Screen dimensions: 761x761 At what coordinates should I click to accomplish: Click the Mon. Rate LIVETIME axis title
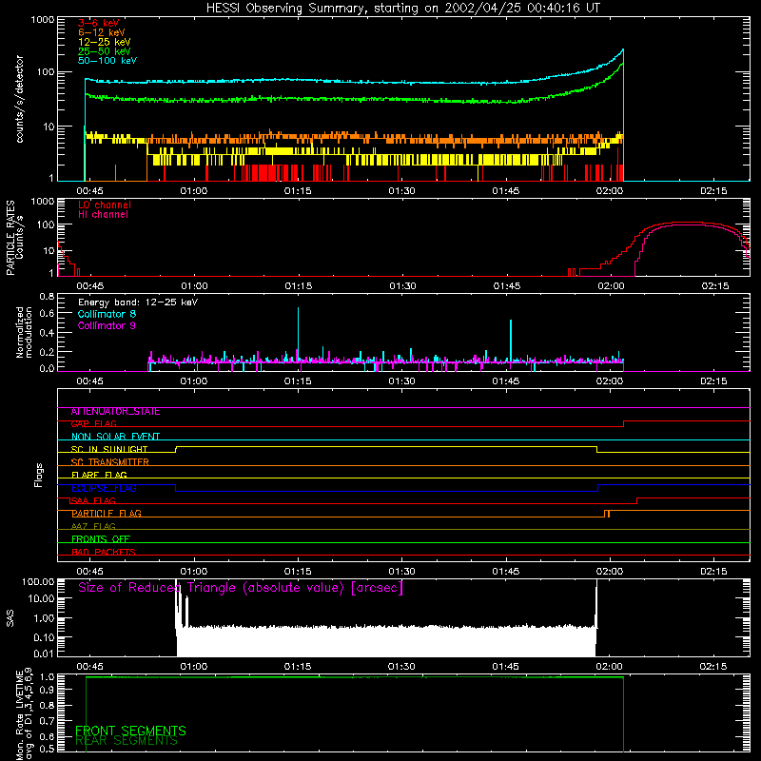[24, 714]
